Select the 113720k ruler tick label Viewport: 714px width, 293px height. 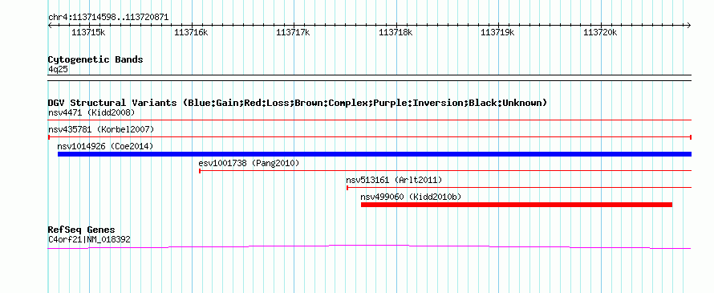[x=600, y=32]
